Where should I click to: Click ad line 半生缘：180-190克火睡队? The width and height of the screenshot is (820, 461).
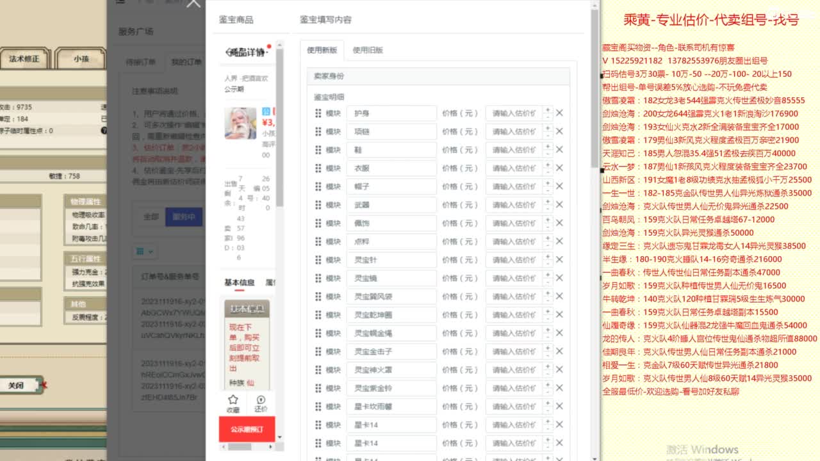coord(692,259)
